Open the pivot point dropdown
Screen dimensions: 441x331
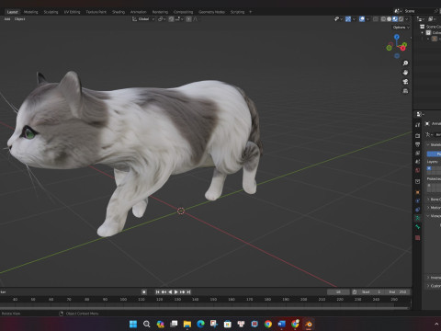162,19
